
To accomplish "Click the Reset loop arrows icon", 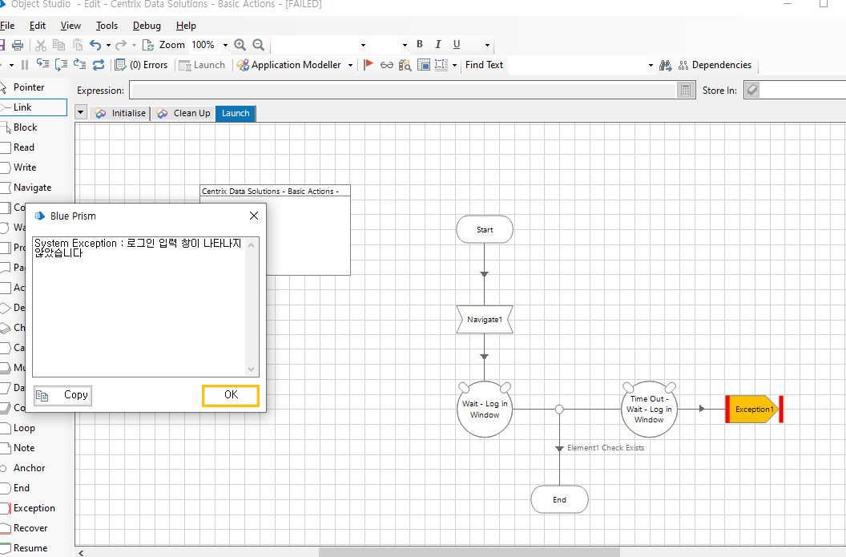I will click(99, 65).
